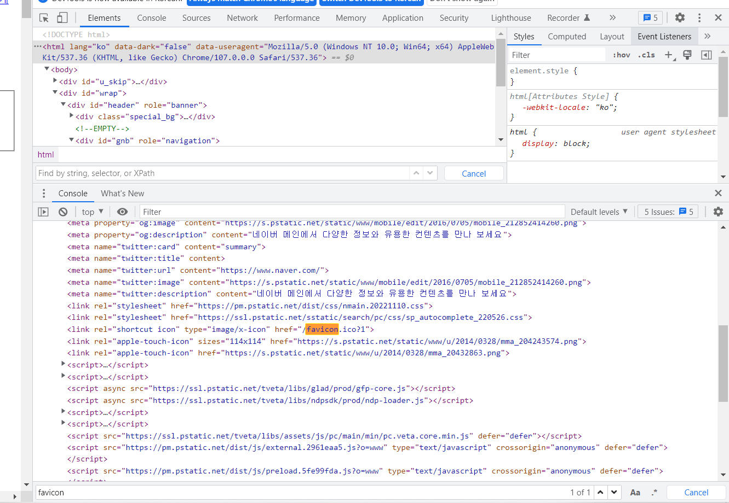Click the console output vertical scrollbar thumb

point(723,363)
